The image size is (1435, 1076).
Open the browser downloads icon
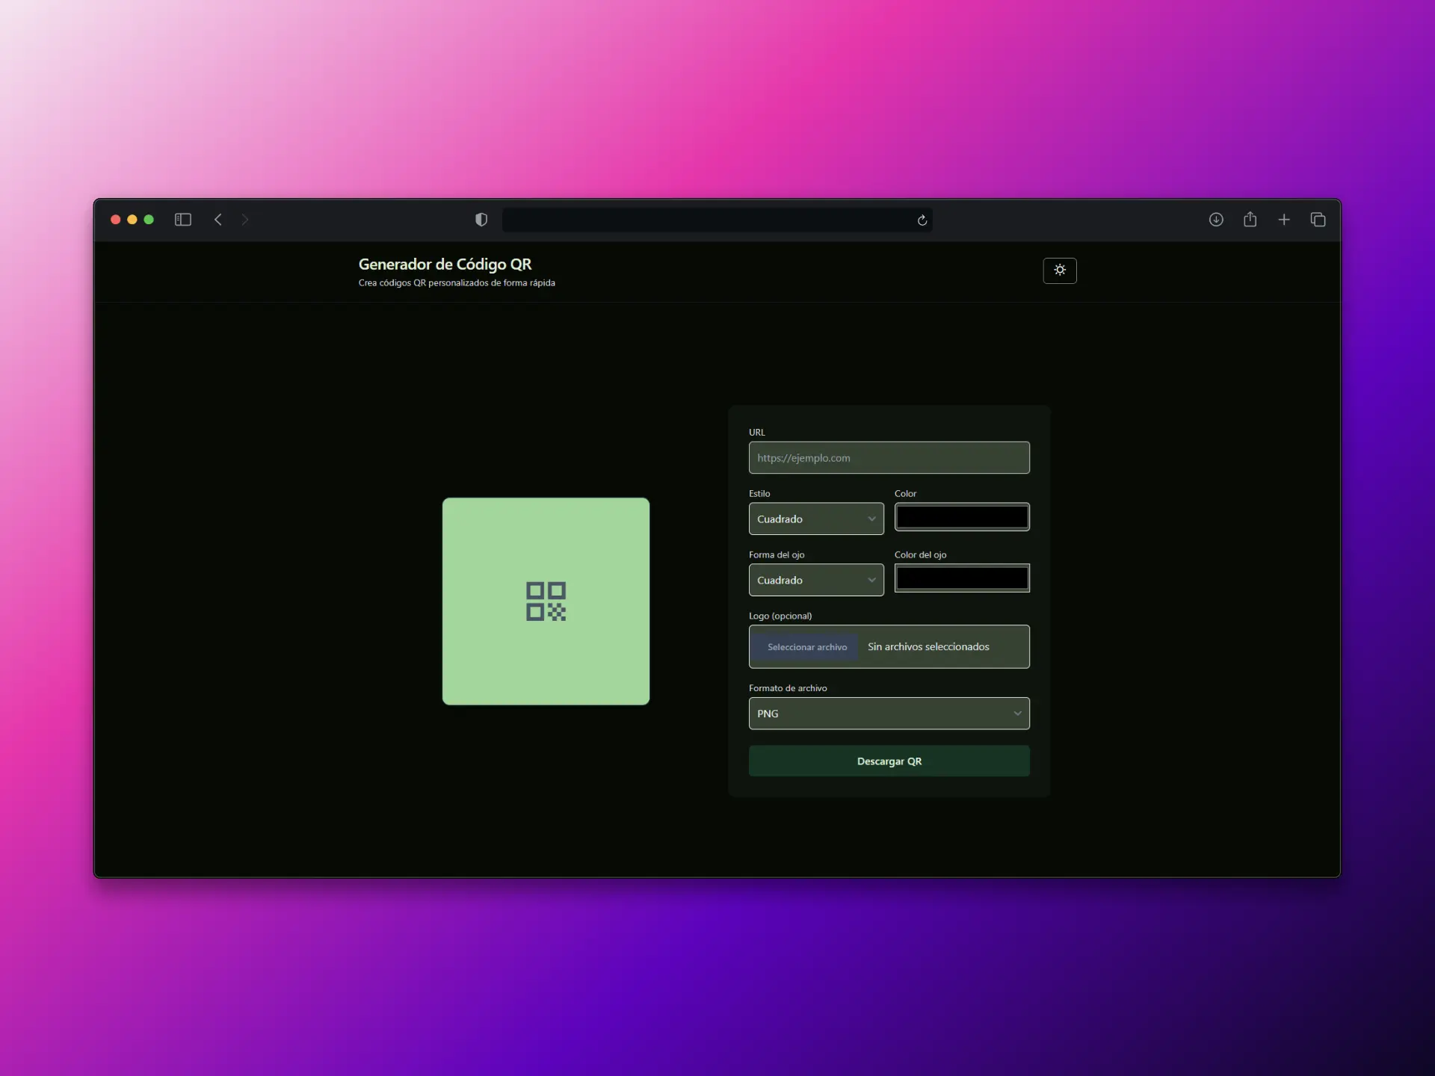click(1216, 220)
